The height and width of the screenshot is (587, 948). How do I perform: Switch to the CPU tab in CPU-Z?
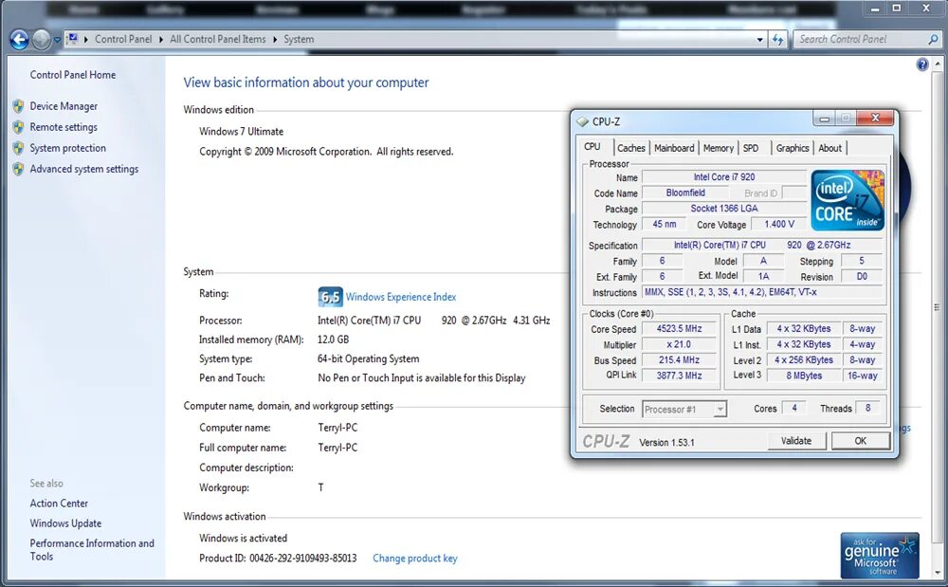pyautogui.click(x=592, y=147)
